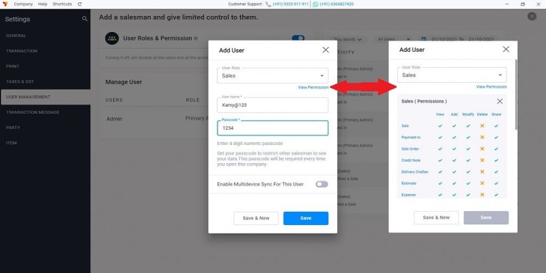Open the Company menu

pos(23,4)
